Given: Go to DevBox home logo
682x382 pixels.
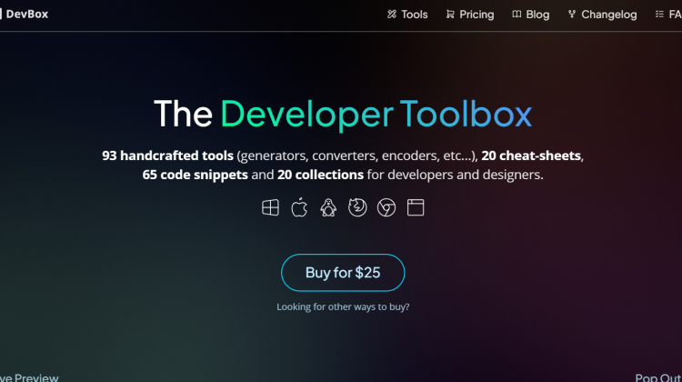Looking at the screenshot, I should [24, 14].
